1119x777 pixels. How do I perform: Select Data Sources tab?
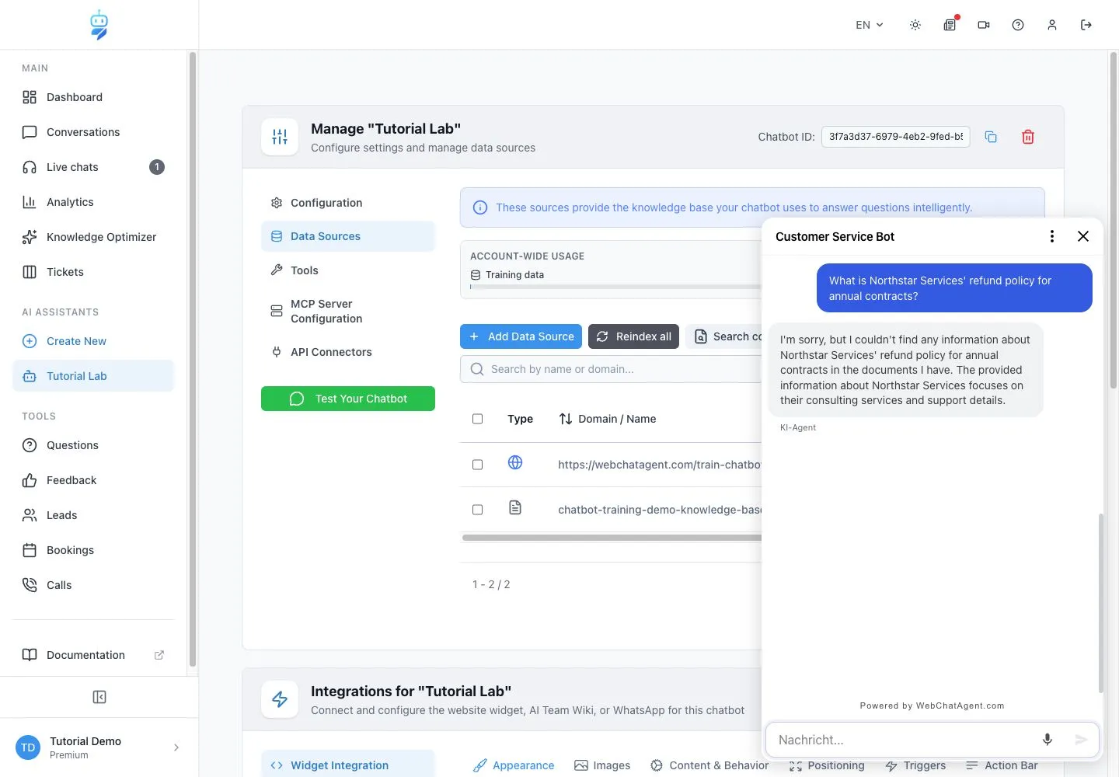(348, 236)
